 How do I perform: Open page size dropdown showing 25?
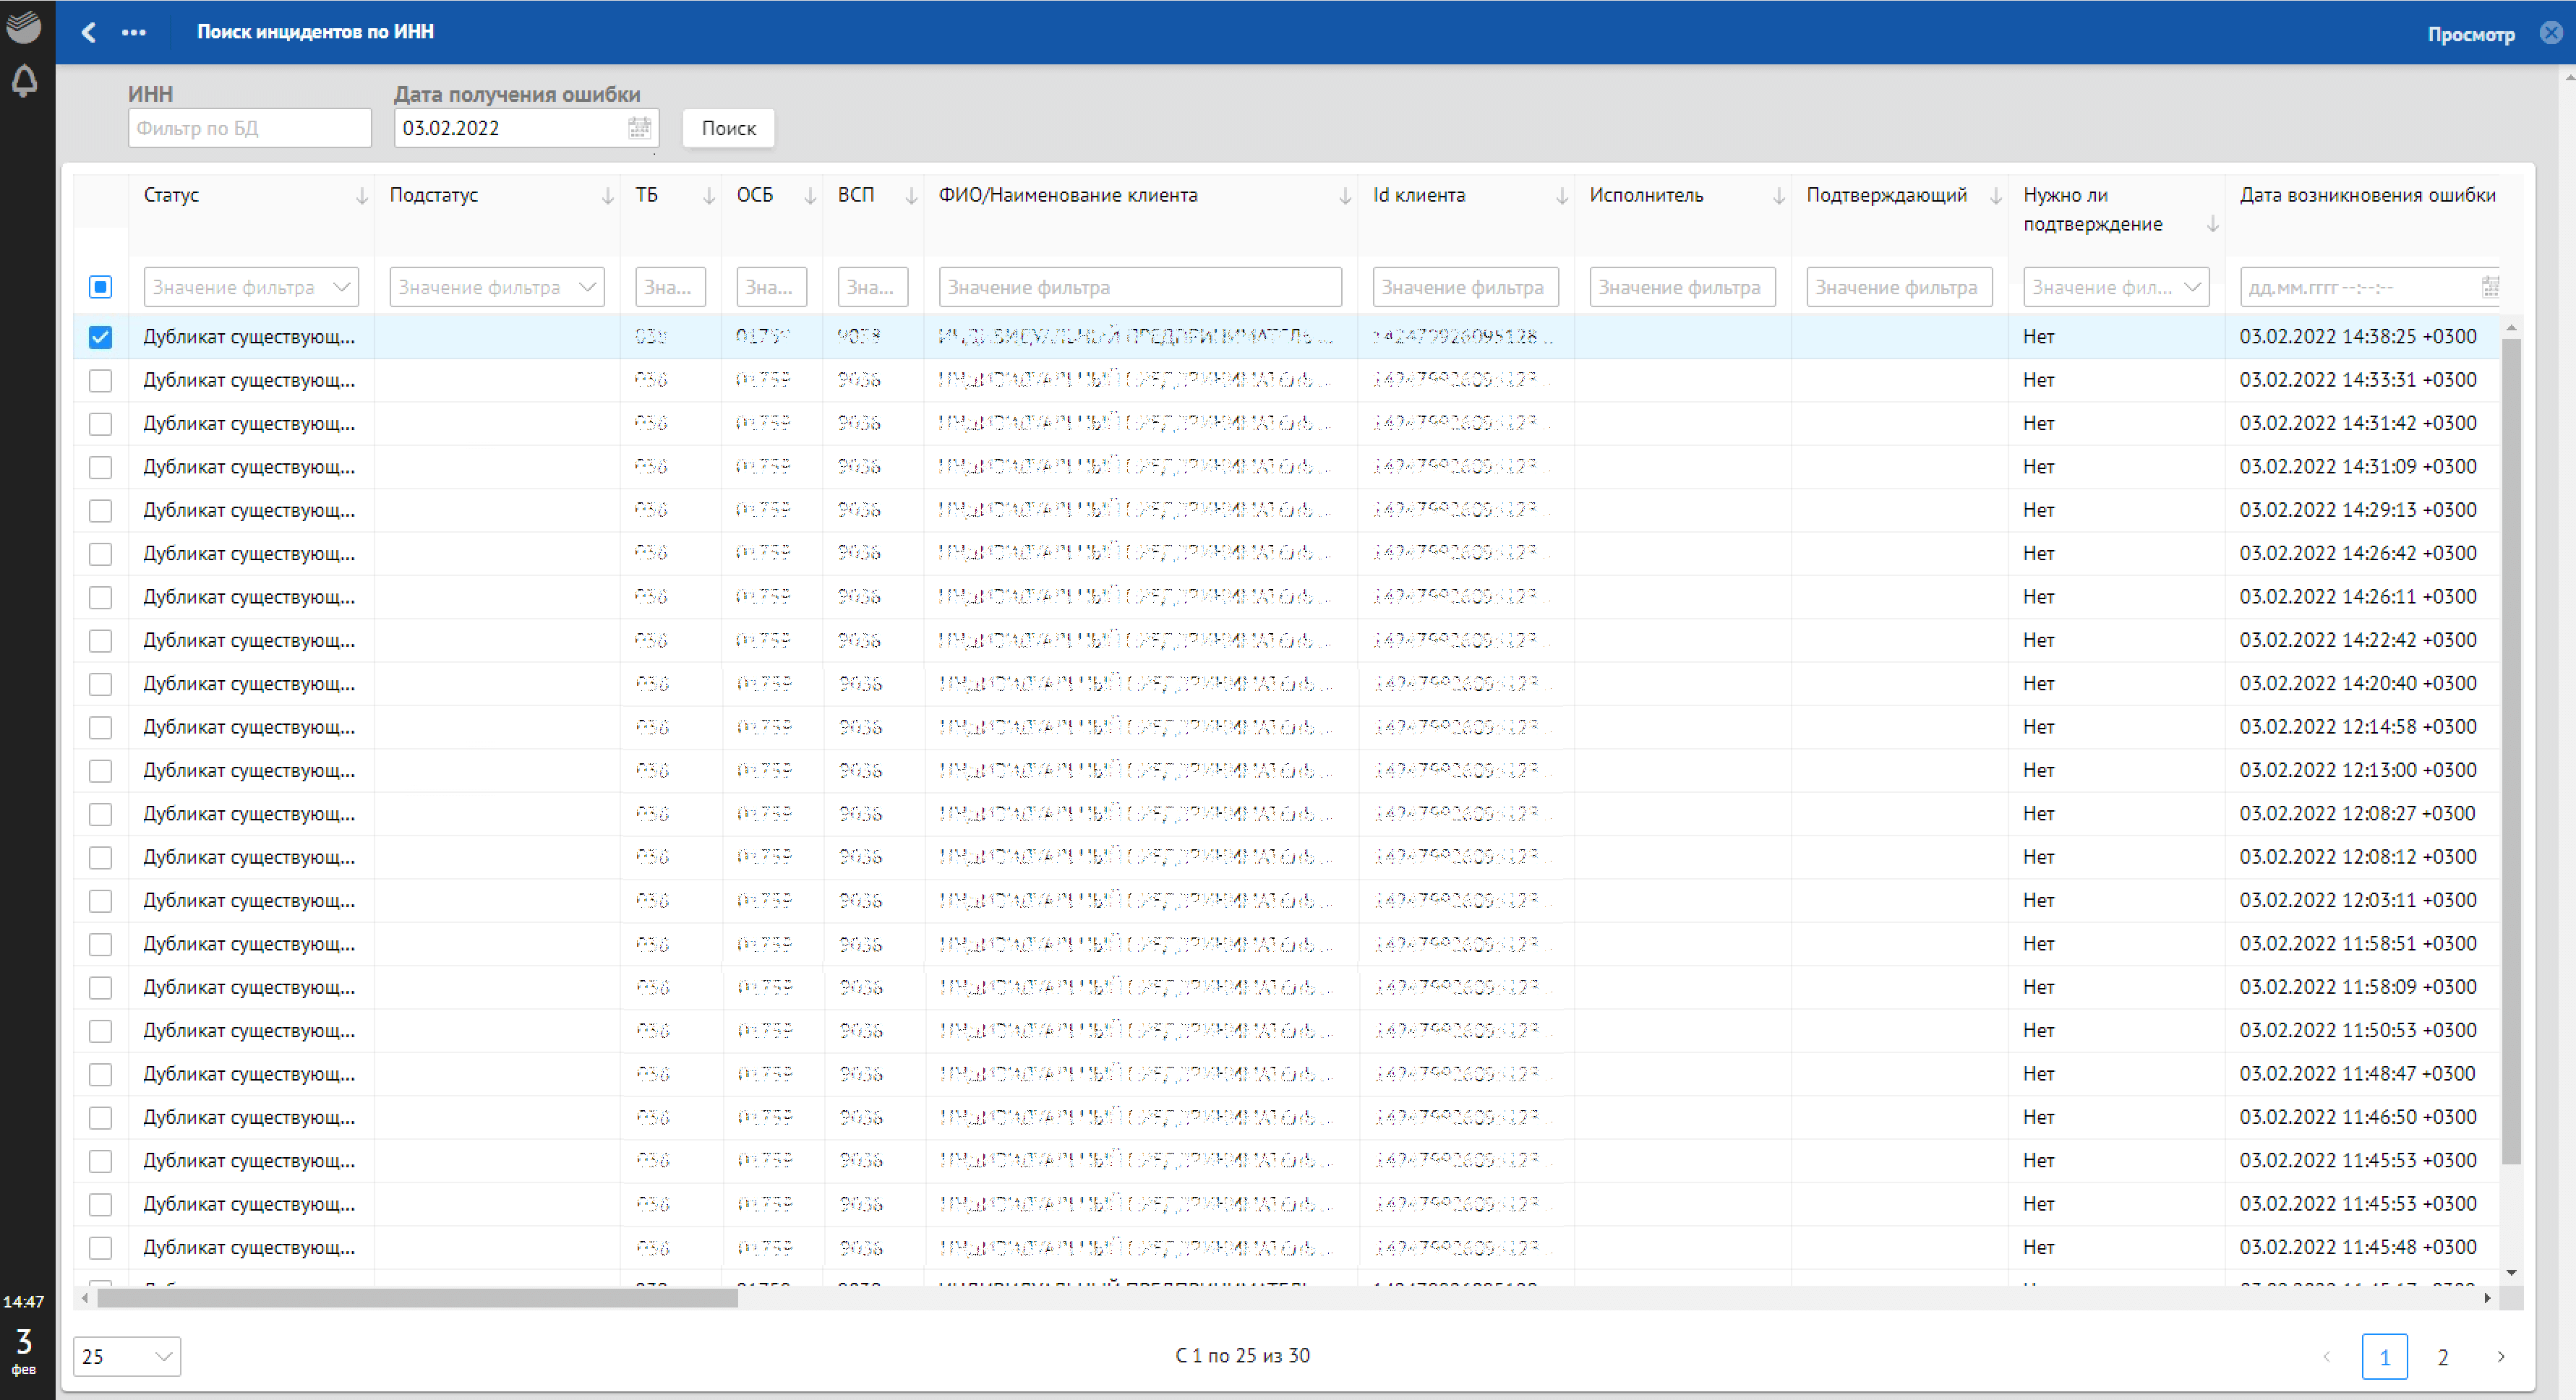coord(127,1357)
